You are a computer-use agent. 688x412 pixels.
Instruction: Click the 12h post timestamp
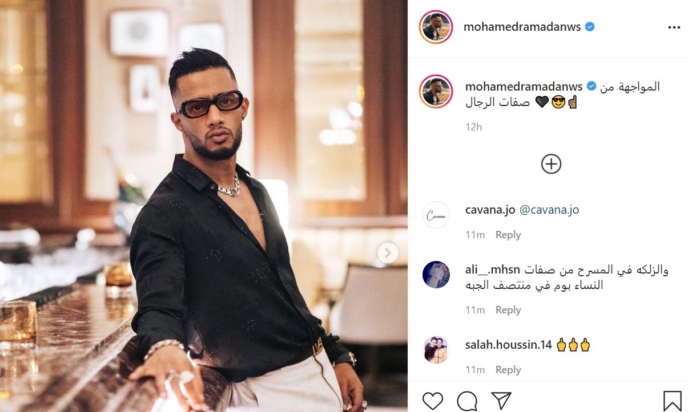tap(474, 127)
